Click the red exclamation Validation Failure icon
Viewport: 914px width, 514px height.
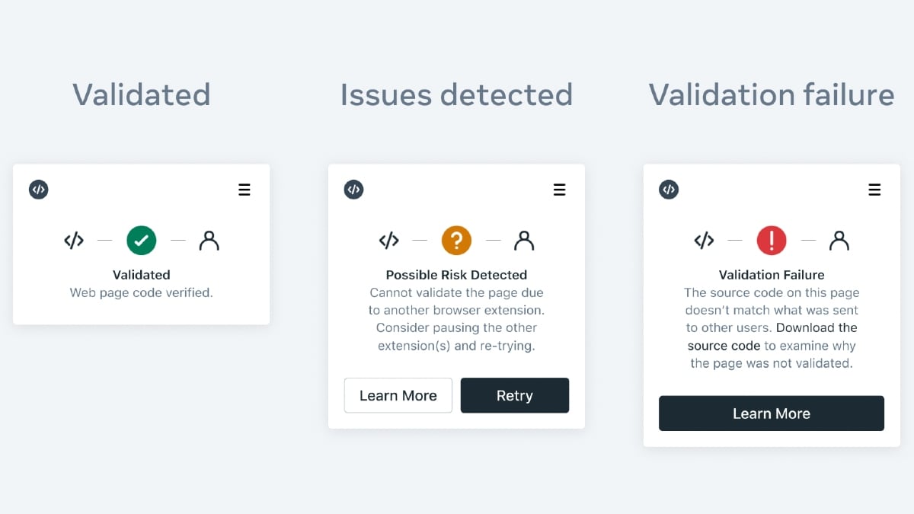772,241
